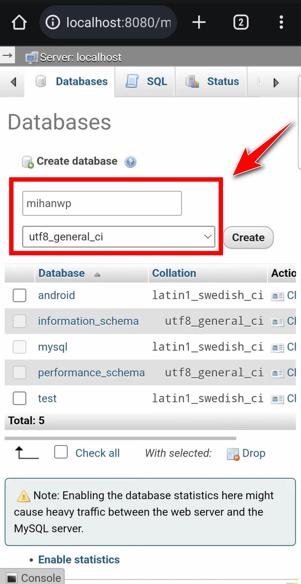Screen dimensions: 301x584
Task: Open the utf8_general_ci collation dropdown
Action: click(x=118, y=237)
